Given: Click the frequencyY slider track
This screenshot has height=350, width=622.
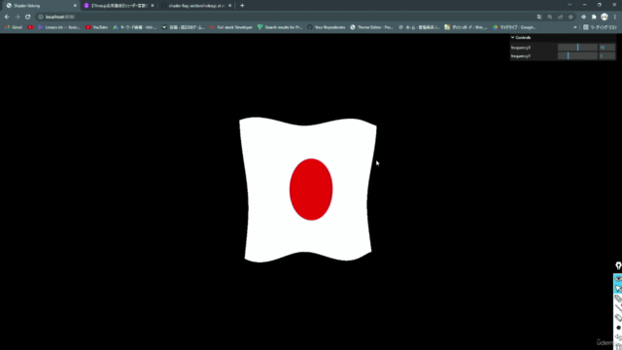Looking at the screenshot, I should 577,56.
